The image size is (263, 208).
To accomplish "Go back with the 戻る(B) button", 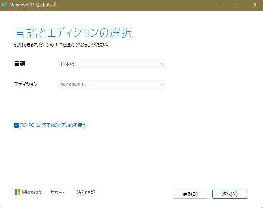I will 190,194.
